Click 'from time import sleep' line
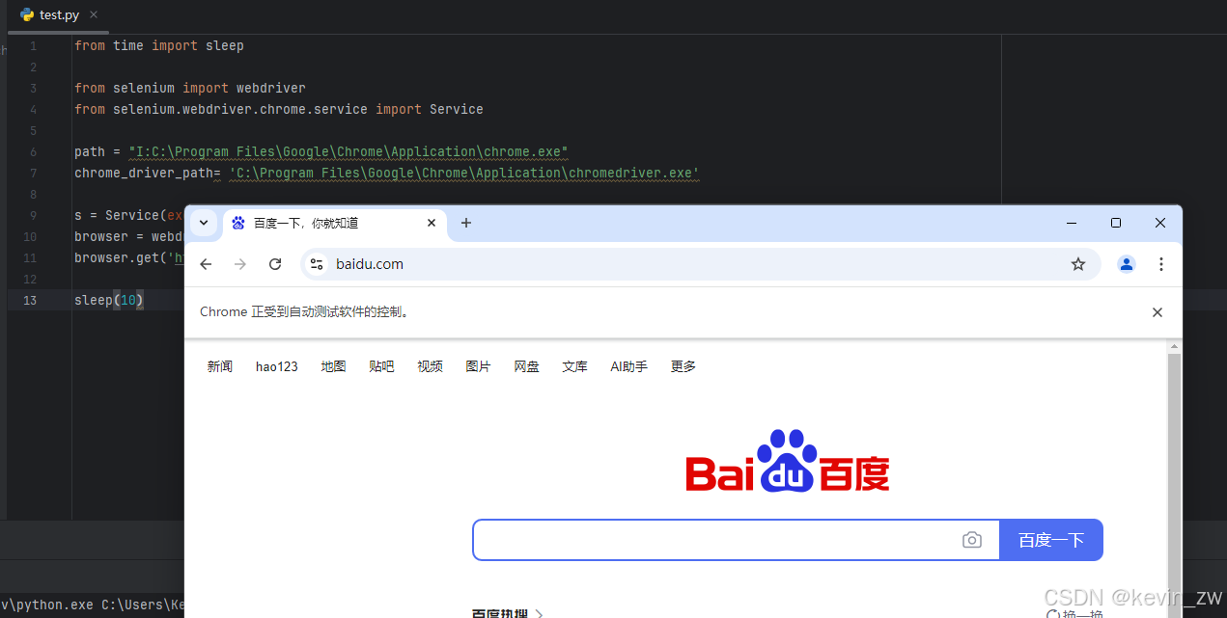This screenshot has height=618, width=1227. pyautogui.click(x=159, y=45)
